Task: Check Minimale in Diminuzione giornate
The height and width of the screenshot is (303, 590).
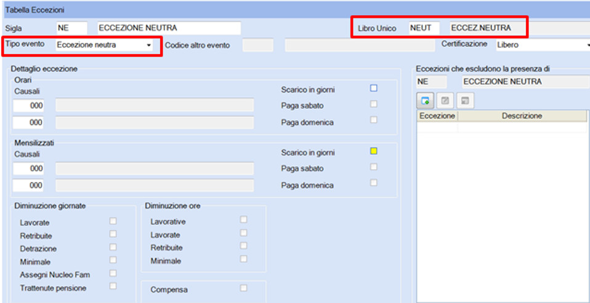Action: click(113, 260)
